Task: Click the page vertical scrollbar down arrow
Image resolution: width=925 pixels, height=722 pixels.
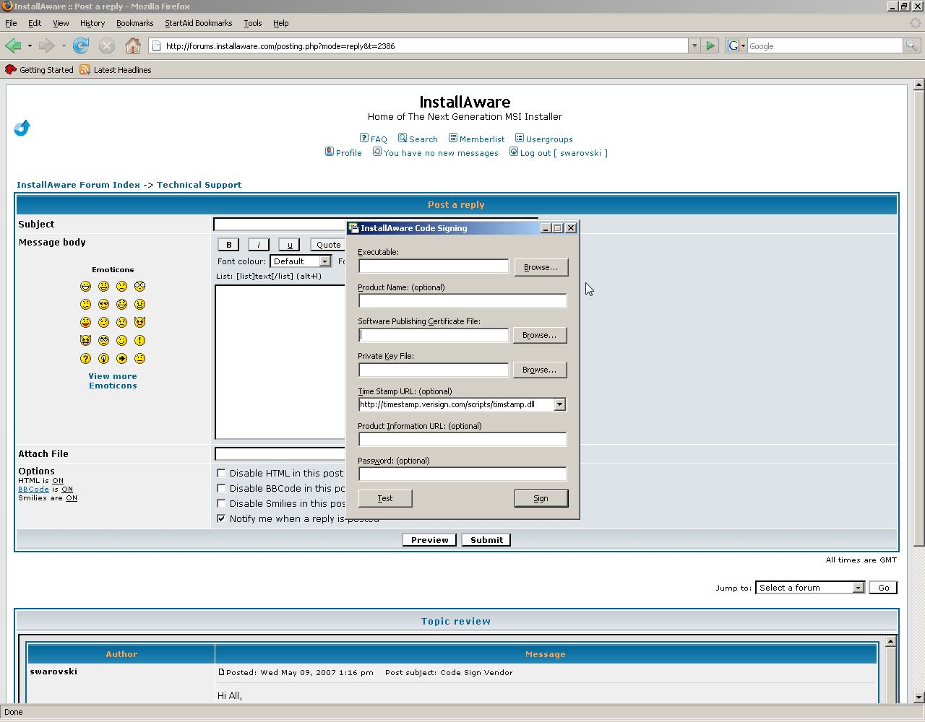Action: 918,697
